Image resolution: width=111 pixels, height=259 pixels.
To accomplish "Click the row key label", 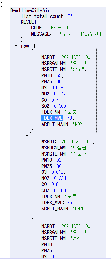I will (25, 46).
